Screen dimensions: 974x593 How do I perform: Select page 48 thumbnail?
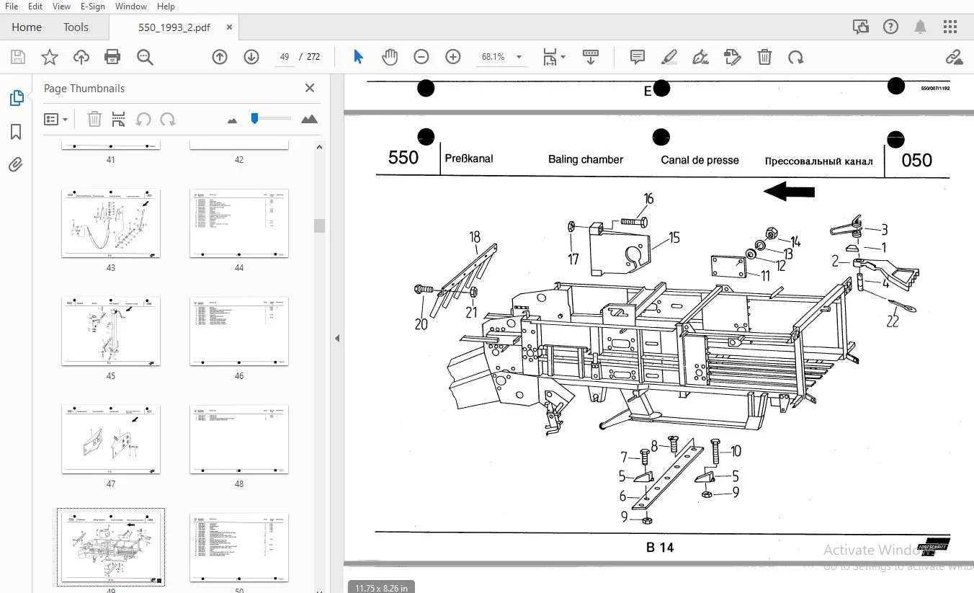coord(239,440)
